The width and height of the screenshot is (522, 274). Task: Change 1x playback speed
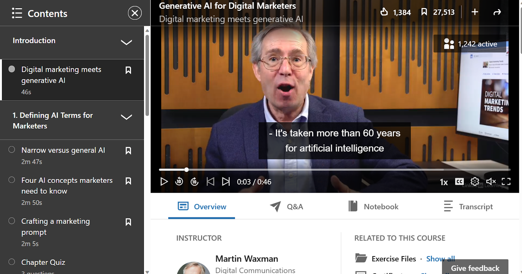444,182
